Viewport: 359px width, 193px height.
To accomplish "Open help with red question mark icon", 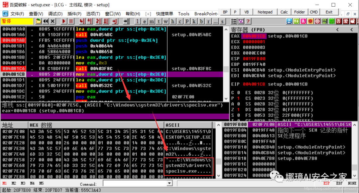I will tap(248, 21).
